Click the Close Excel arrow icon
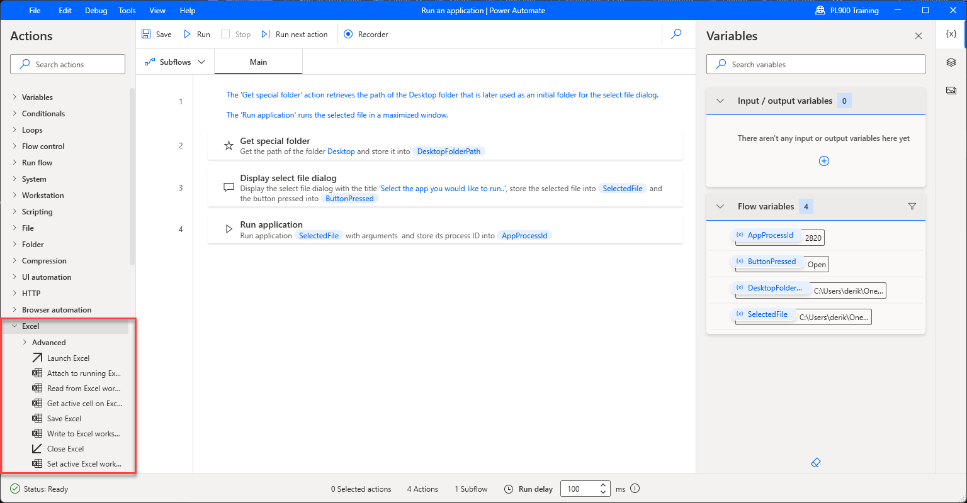Viewport: 967px width, 503px height. [37, 449]
